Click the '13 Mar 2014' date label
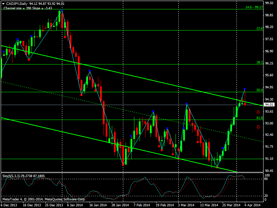 click(209, 205)
